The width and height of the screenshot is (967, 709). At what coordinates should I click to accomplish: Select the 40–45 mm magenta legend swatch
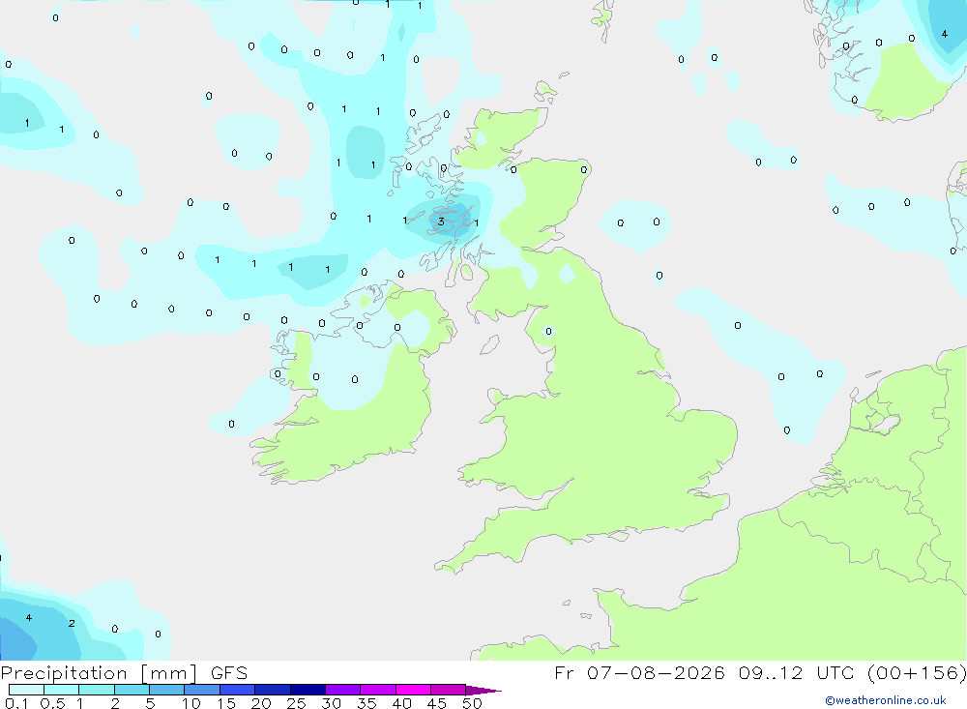click(x=413, y=690)
